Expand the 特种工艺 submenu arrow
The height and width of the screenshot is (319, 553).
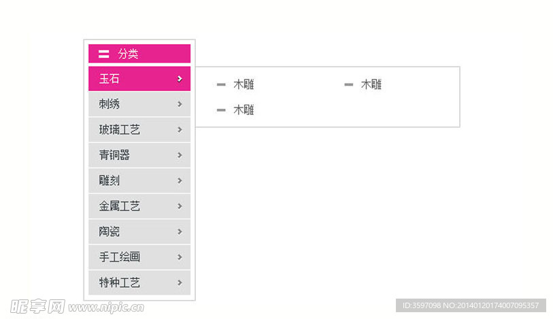[x=180, y=282]
